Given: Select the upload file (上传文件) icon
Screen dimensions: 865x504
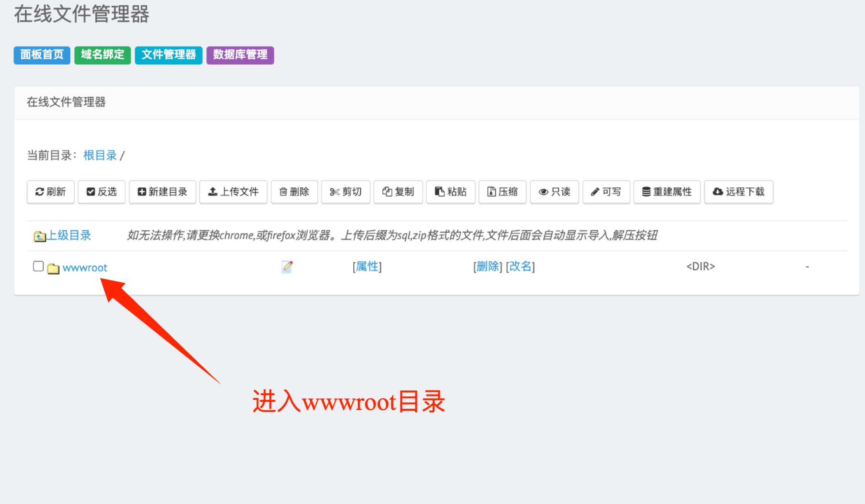Looking at the screenshot, I should pos(233,192).
